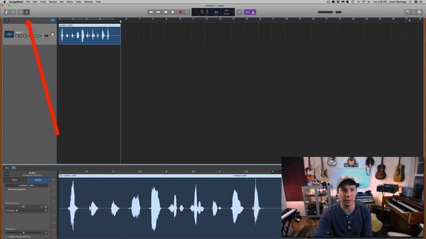Open the Mix menu

(62, 2)
